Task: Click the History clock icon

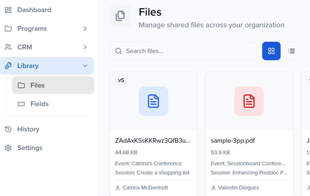Action: coord(8,129)
